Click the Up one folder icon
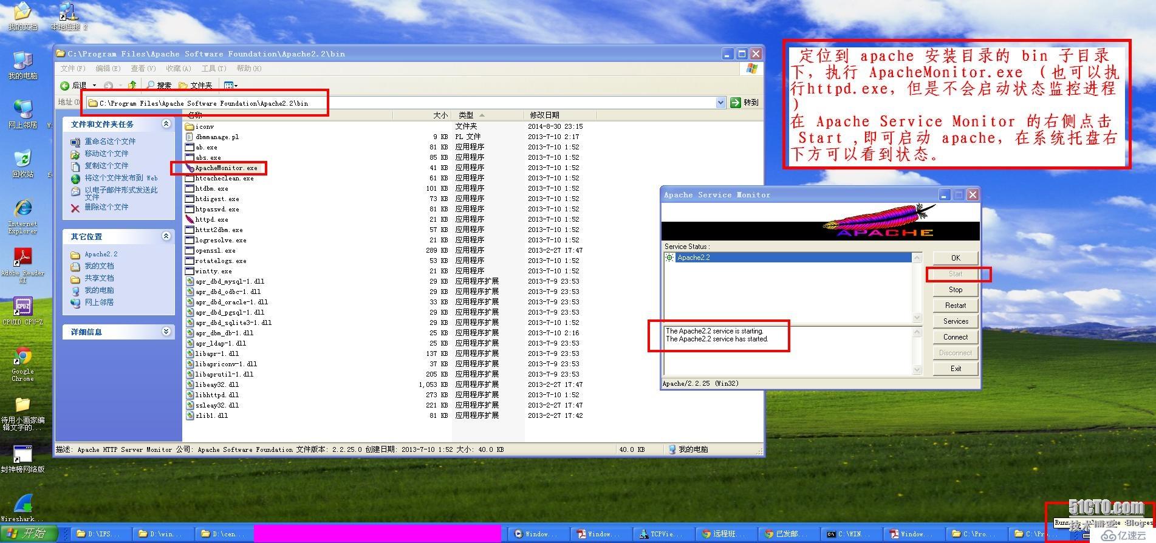 pos(132,85)
